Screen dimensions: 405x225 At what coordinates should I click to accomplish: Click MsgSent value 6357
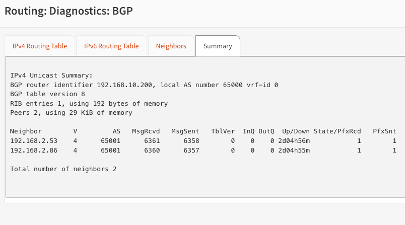pyautogui.click(x=191, y=151)
